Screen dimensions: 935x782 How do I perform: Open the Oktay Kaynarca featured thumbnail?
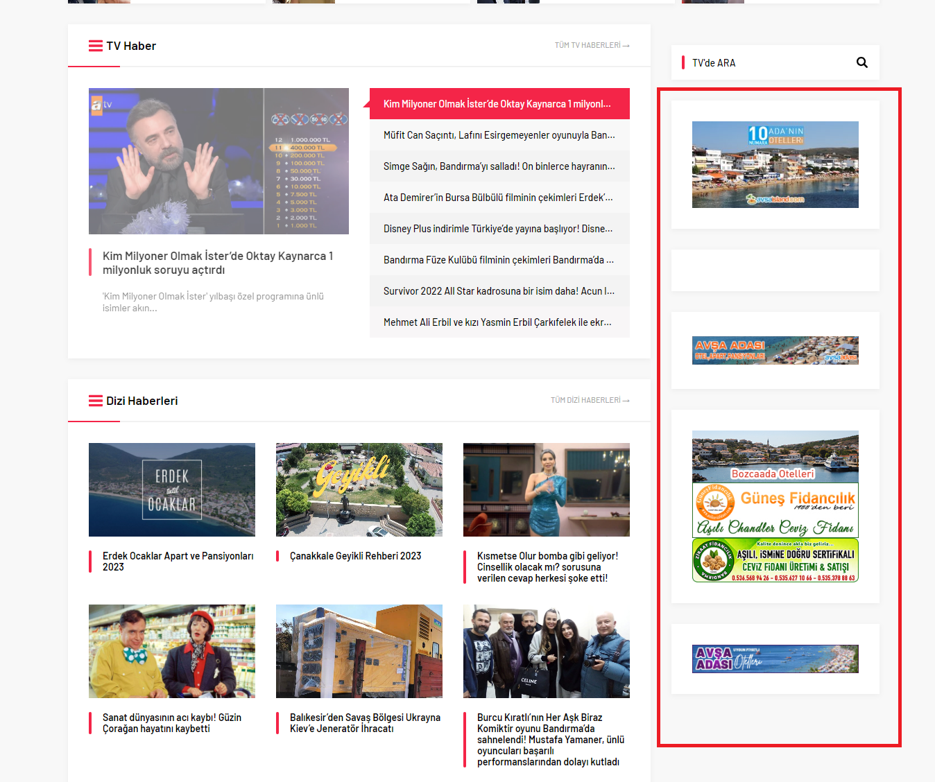218,161
